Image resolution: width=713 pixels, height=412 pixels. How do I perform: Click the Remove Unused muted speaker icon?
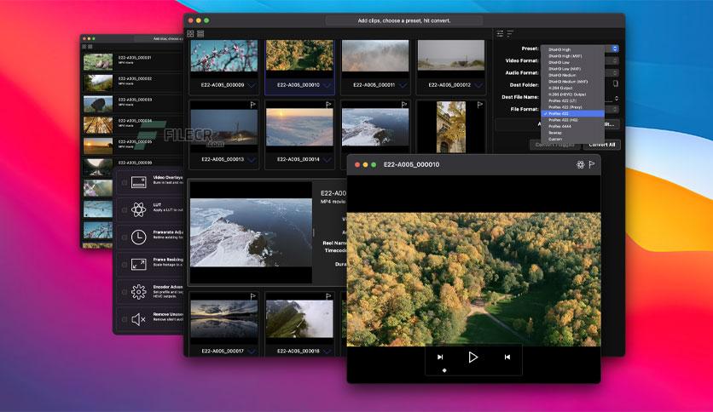pyautogui.click(x=138, y=319)
